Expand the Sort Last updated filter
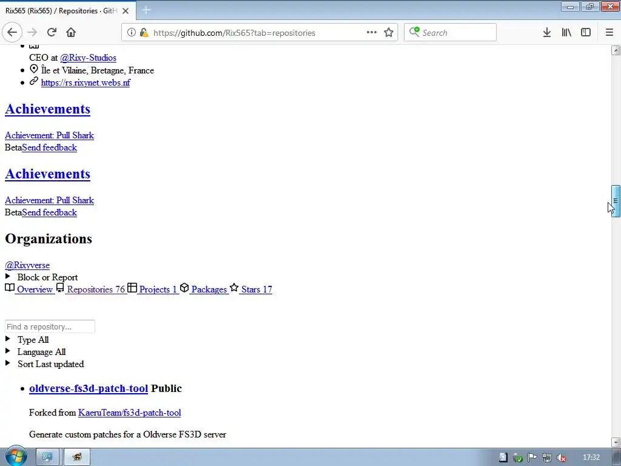621x466 pixels. (x=44, y=364)
